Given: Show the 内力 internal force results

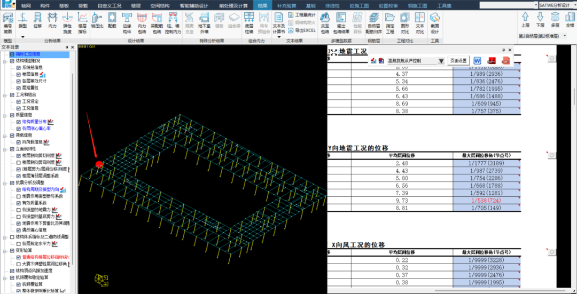Looking at the screenshot, I should click(x=52, y=21).
